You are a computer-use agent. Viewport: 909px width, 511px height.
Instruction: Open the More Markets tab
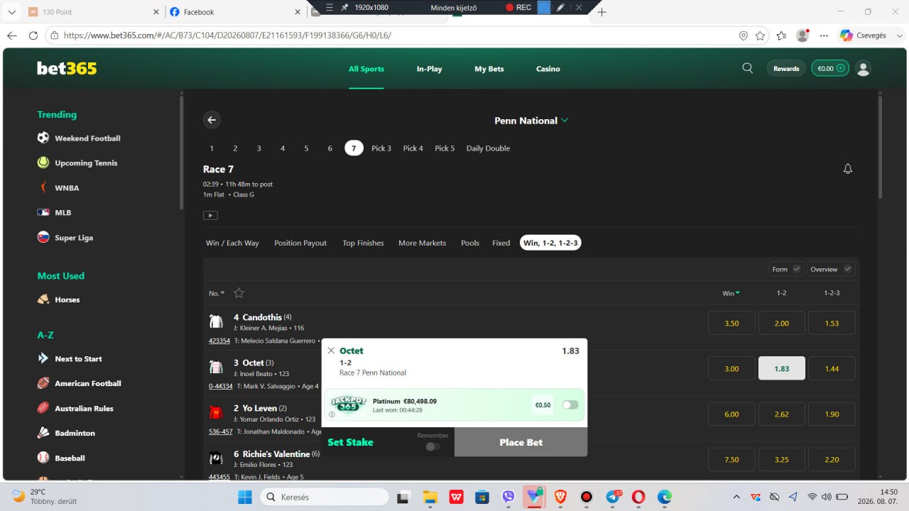tap(422, 243)
